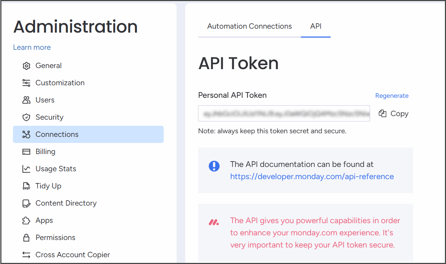Click the Personal API Token field
This screenshot has height=264, width=446.
click(x=284, y=114)
